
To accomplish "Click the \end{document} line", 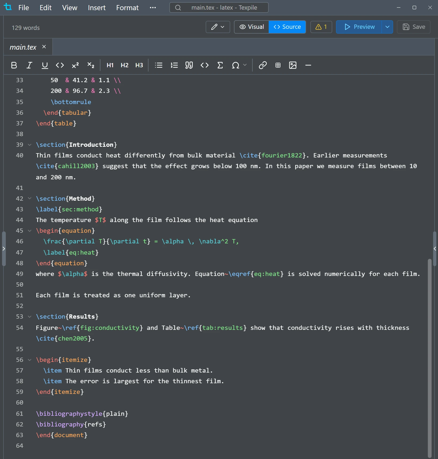I will (x=62, y=435).
